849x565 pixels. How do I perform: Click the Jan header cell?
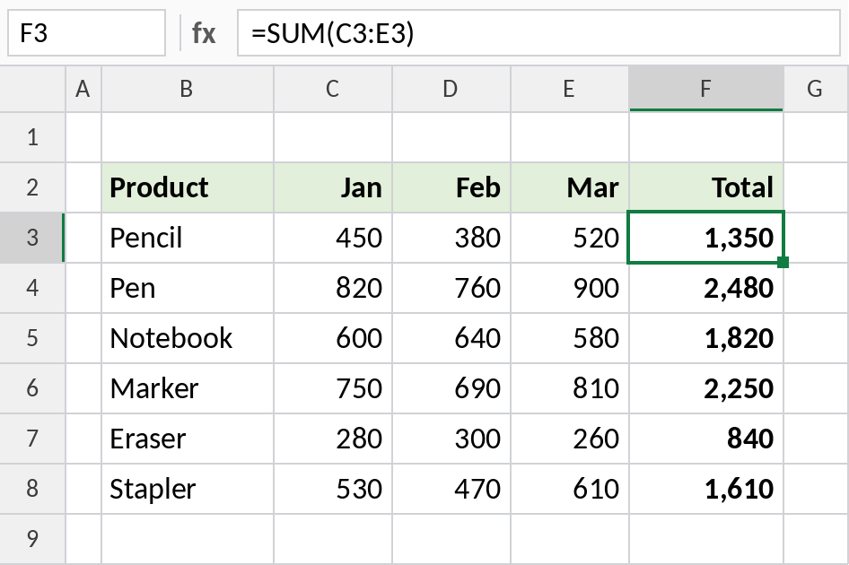tap(333, 187)
